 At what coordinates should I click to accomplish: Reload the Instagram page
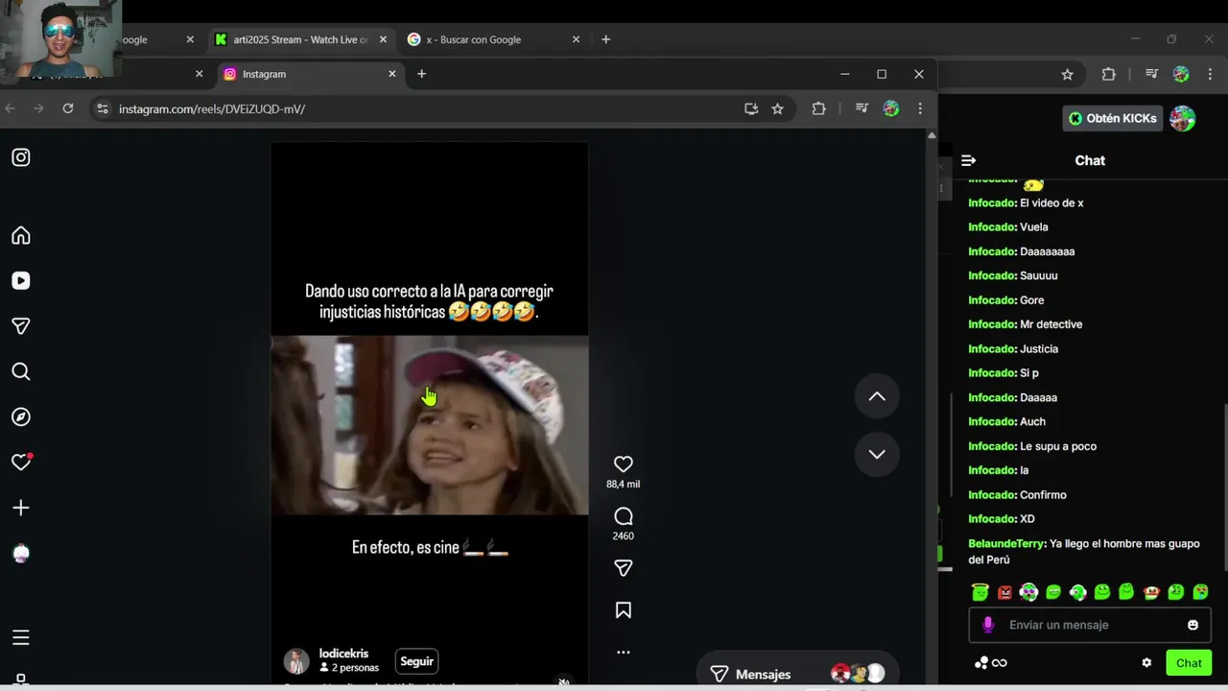tap(68, 108)
